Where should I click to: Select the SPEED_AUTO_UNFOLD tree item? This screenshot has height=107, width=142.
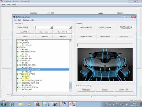(27, 74)
